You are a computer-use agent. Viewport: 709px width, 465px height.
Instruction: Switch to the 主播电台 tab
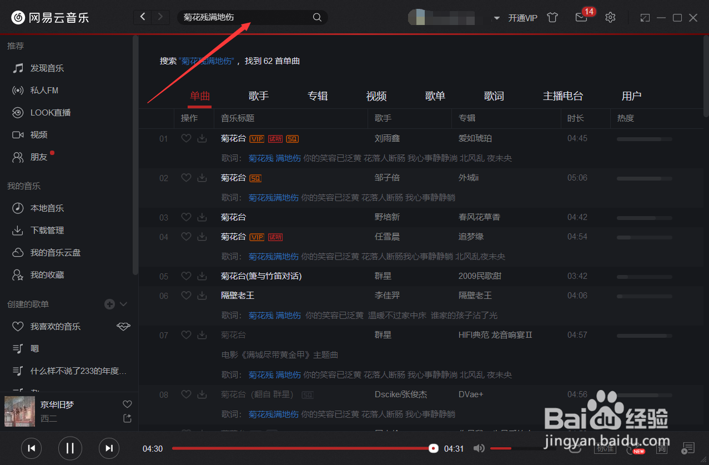tap(563, 96)
